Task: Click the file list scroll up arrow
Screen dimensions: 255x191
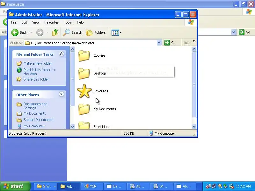Action: coord(194,49)
